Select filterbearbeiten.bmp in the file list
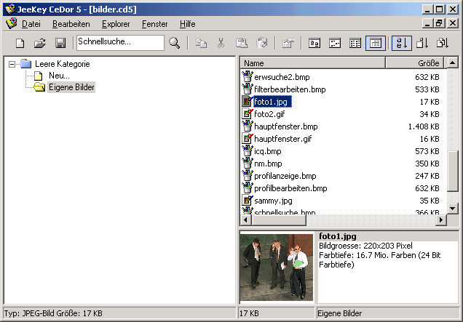This screenshot has height=322, width=463. pos(290,89)
